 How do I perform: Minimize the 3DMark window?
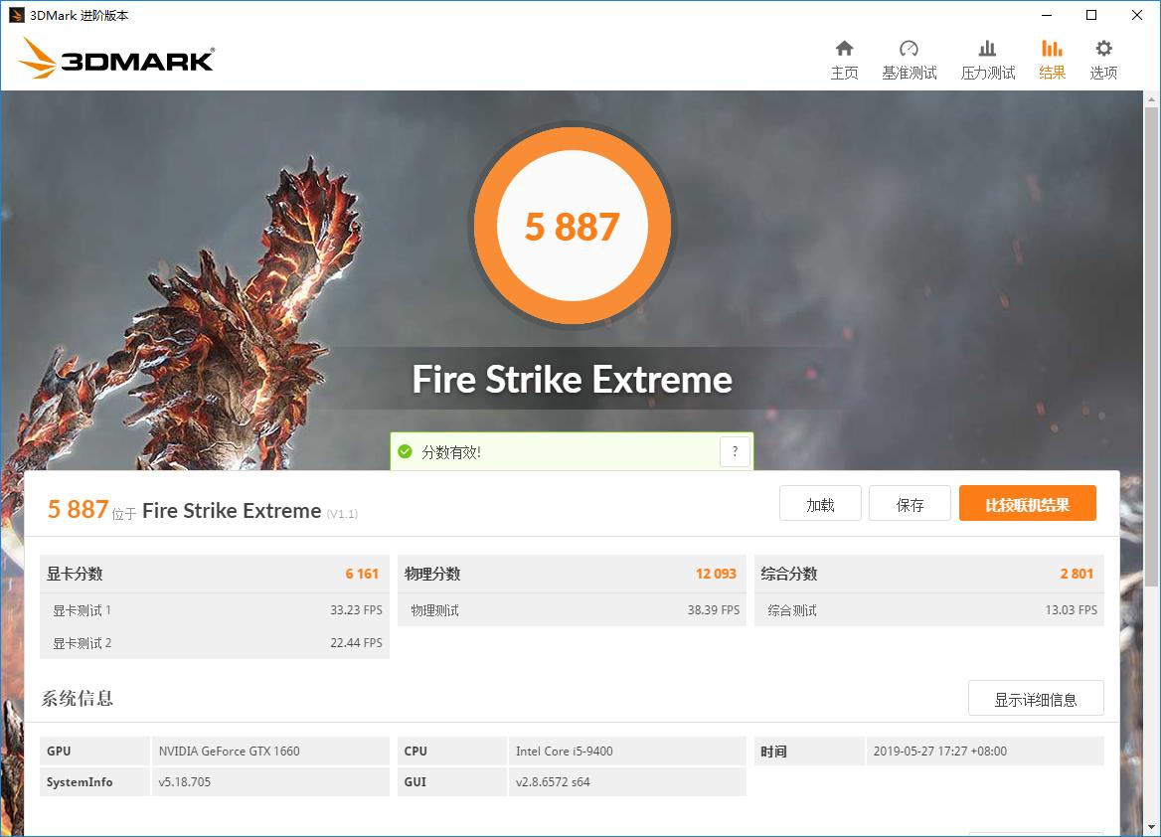1047,15
